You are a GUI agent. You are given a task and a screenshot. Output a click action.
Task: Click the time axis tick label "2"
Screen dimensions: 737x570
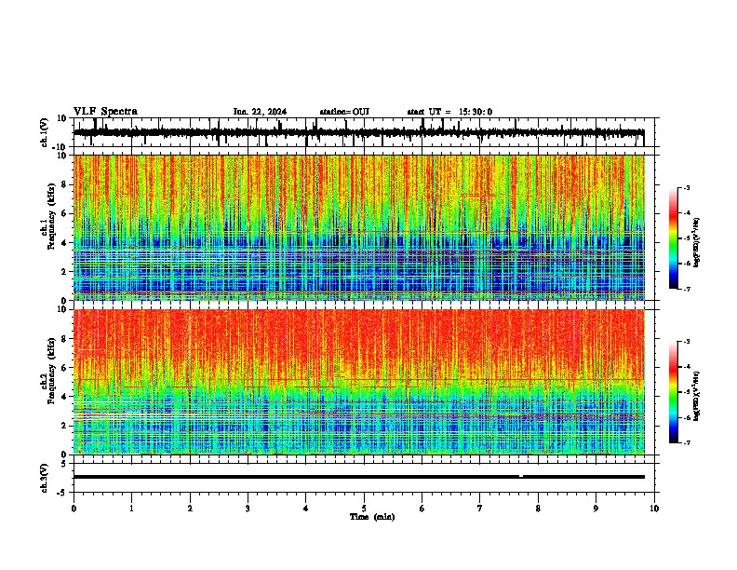point(190,509)
